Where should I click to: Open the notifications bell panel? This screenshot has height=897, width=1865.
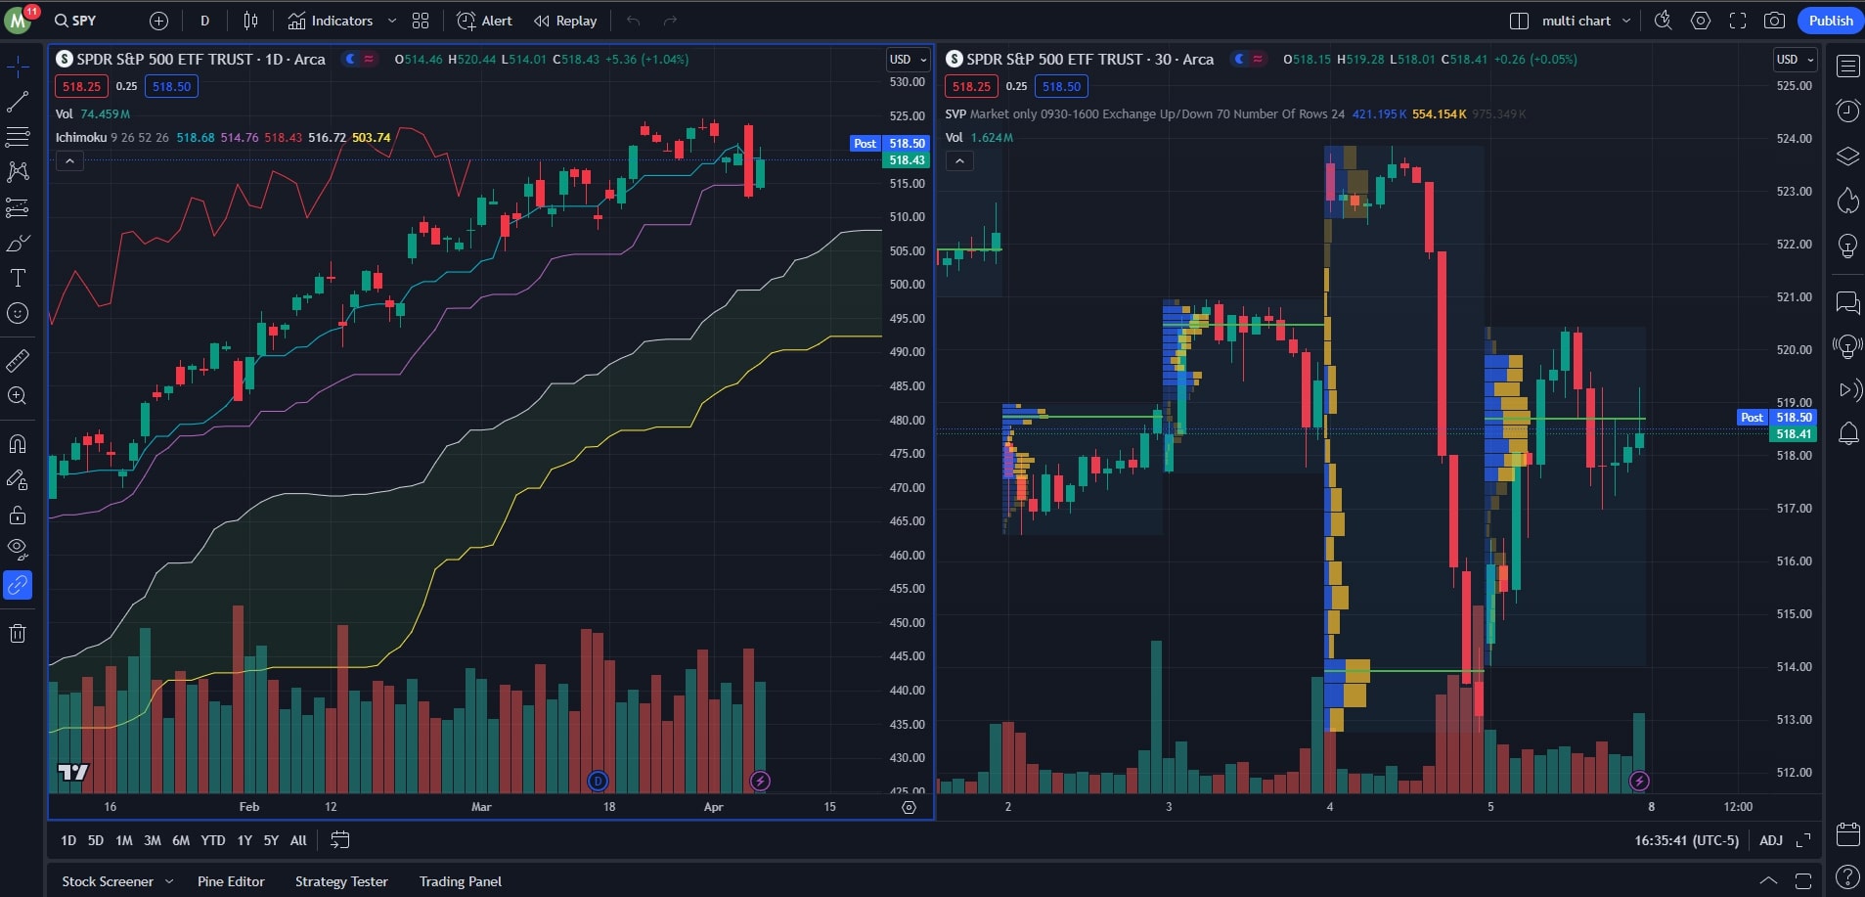[1847, 433]
